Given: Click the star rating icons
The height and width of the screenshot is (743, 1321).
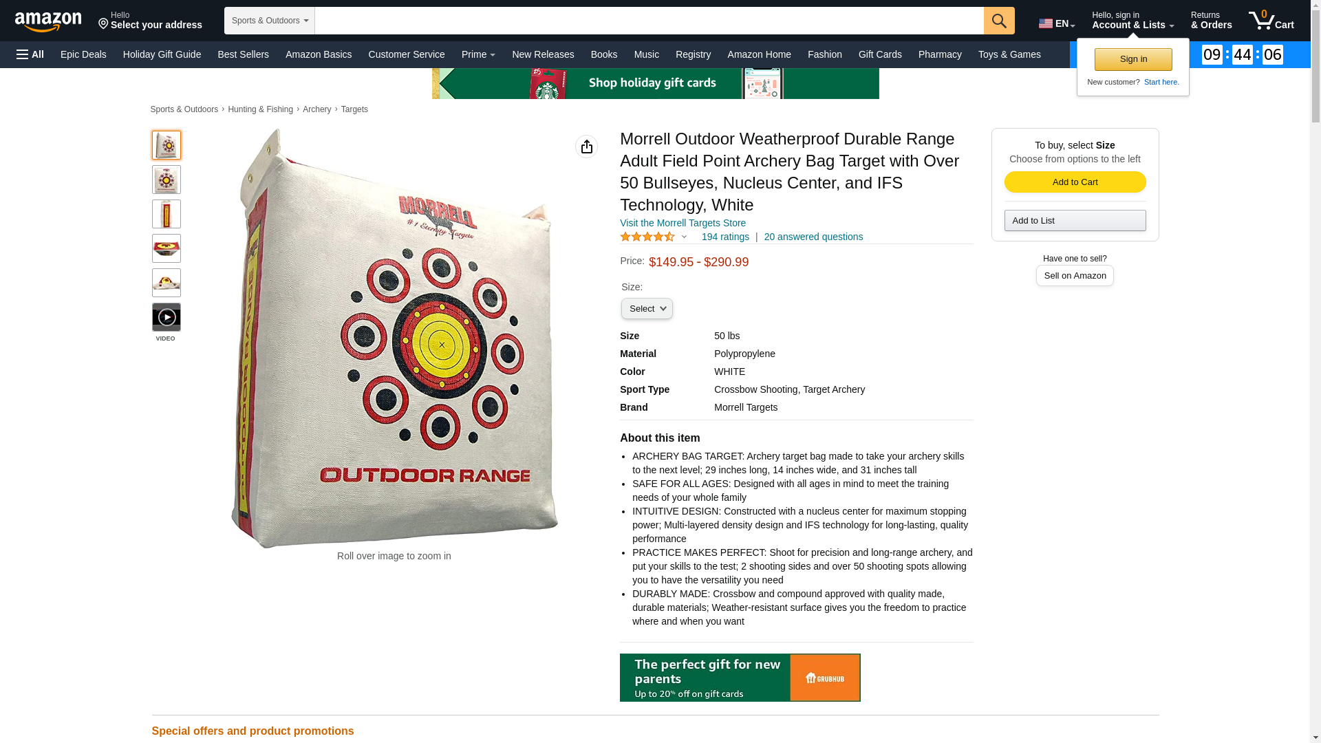Looking at the screenshot, I should click(x=647, y=237).
